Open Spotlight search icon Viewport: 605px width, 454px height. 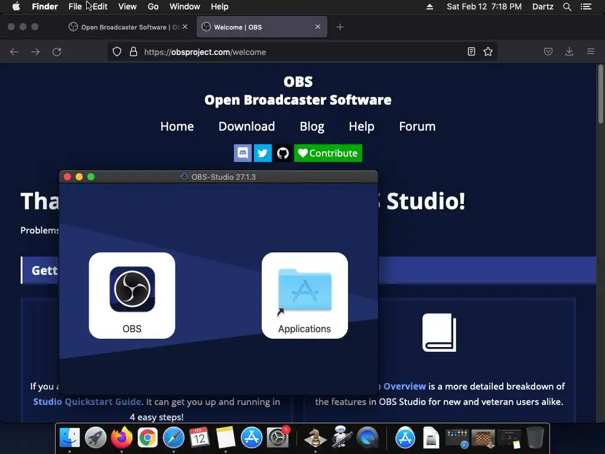click(x=567, y=7)
